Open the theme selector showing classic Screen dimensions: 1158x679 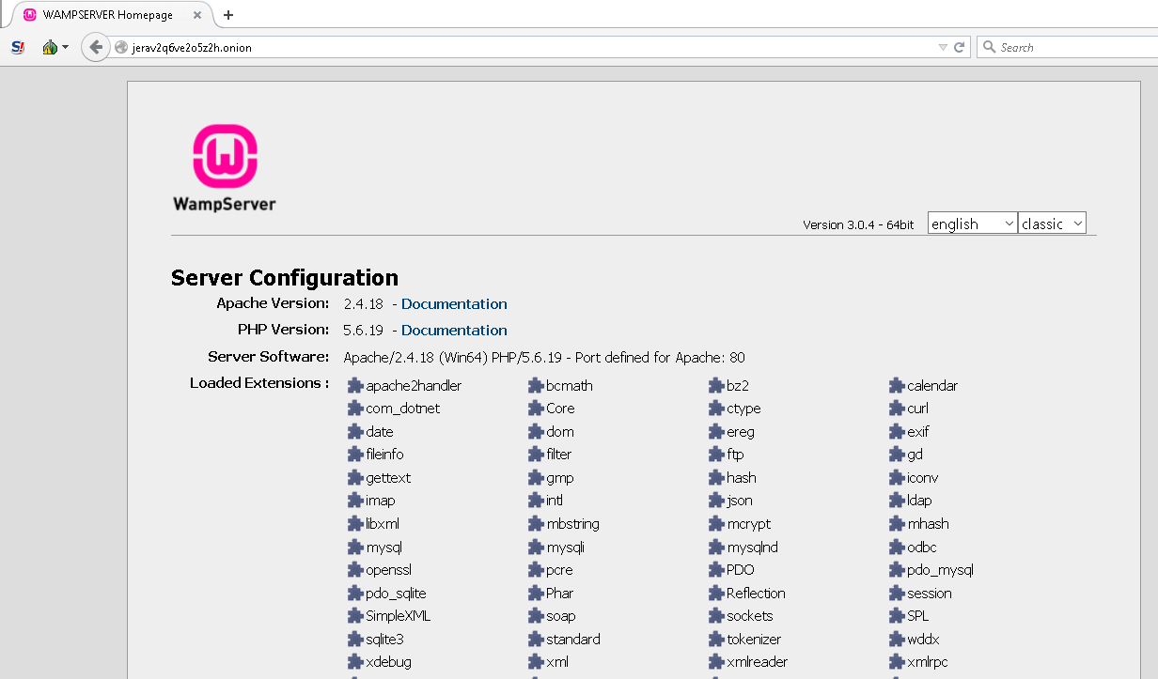pos(1052,224)
